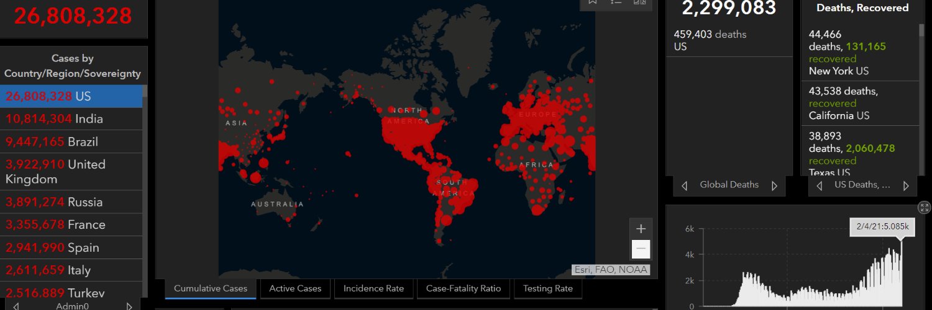Screen dimensions: 932x310
Task: Select New York US deaths entry
Action: click(x=860, y=53)
